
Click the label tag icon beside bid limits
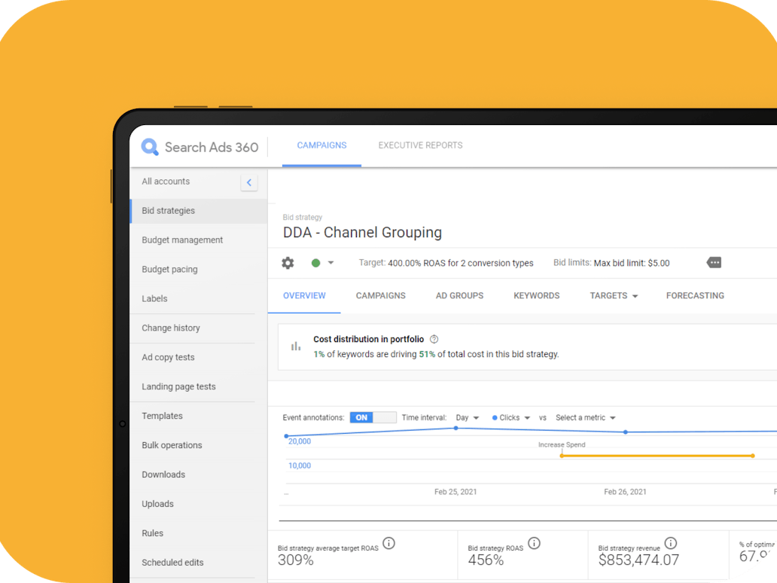point(714,263)
